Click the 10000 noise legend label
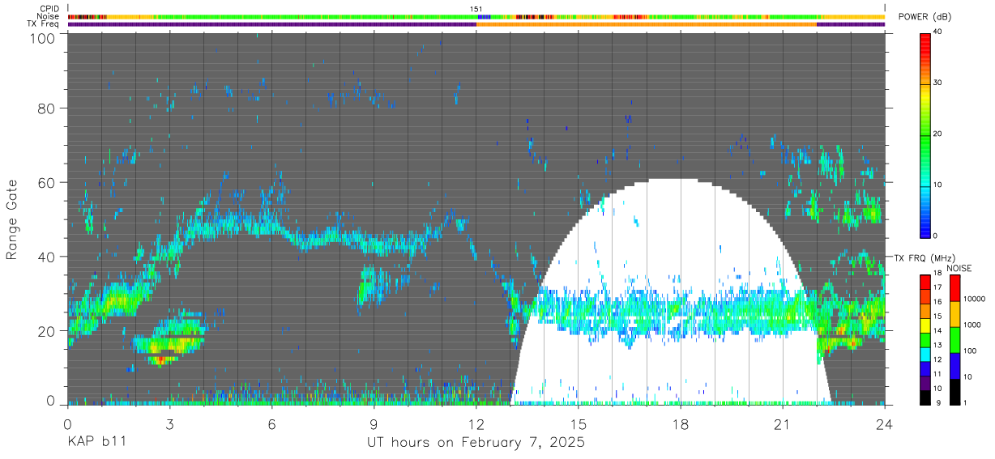The width and height of the screenshot is (995, 459). tap(974, 300)
